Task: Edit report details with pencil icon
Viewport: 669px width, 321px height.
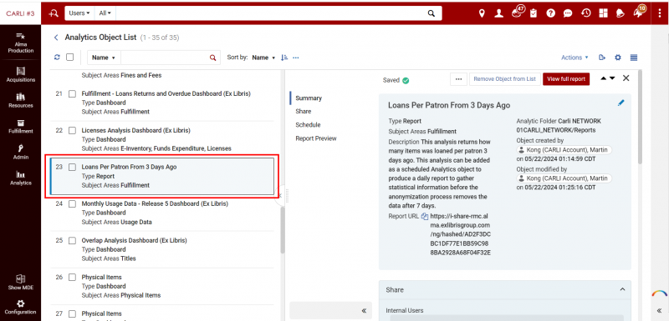Action: [621, 103]
